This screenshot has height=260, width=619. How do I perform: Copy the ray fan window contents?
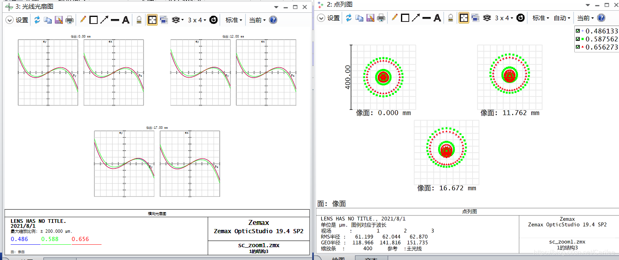(48, 20)
